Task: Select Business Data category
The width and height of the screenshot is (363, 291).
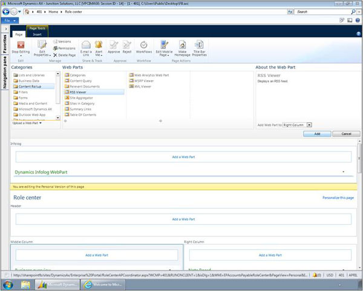Action: pos(27,81)
